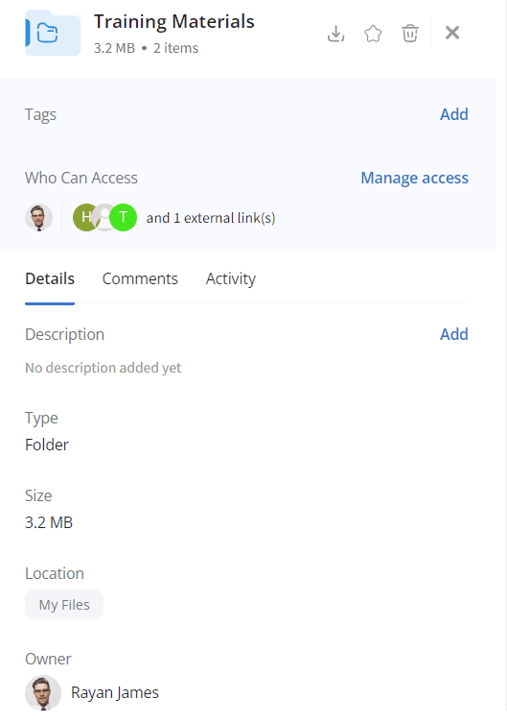The width and height of the screenshot is (507, 723).
Task: Mark folder as favorite with star icon
Action: pyautogui.click(x=373, y=34)
